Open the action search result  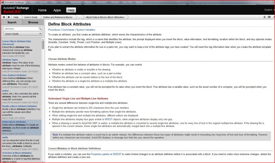[x=5, y=91]
